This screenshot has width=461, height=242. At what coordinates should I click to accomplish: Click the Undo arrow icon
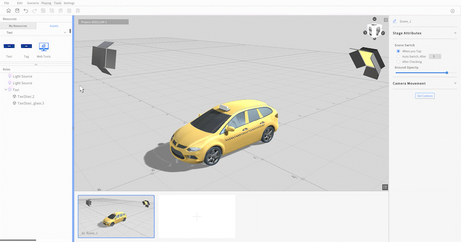tap(26, 11)
